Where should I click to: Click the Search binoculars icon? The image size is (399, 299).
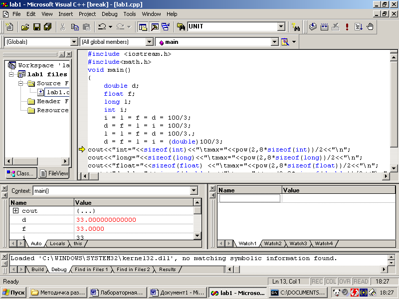click(x=296, y=26)
